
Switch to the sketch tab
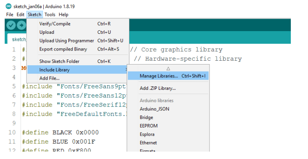click(18, 39)
